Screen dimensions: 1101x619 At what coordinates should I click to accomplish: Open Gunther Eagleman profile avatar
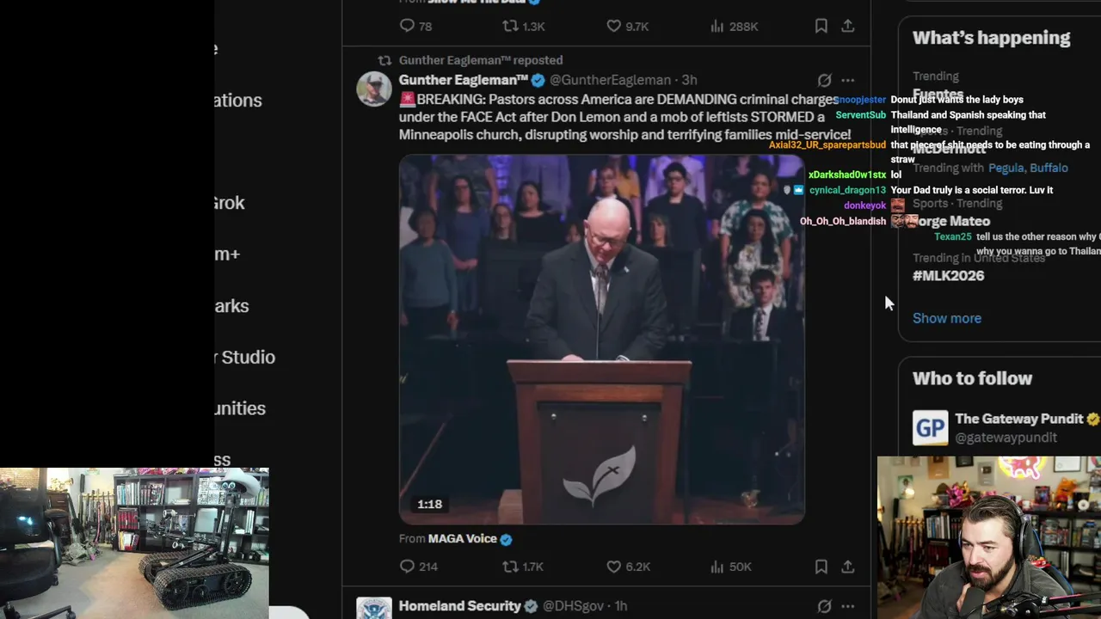tap(374, 89)
